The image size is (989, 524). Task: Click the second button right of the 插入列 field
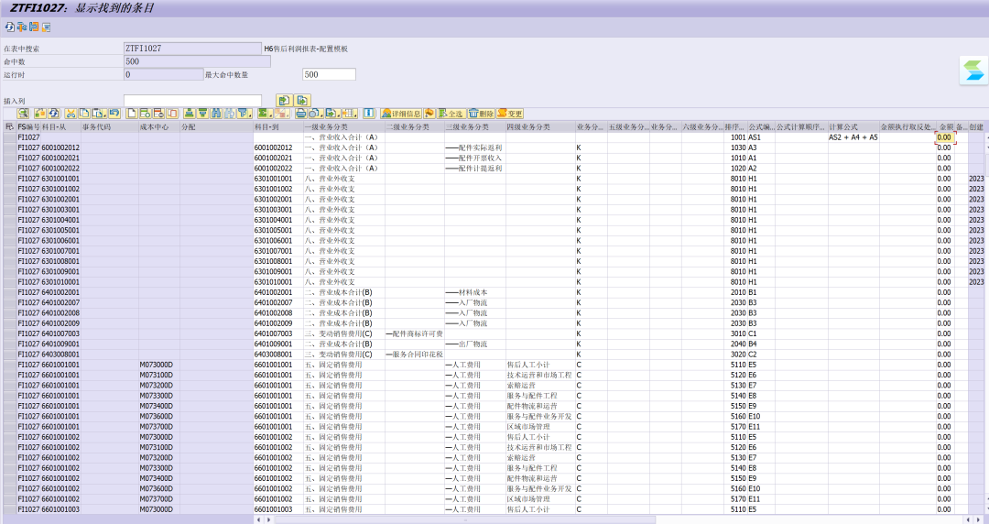pyautogui.click(x=302, y=101)
